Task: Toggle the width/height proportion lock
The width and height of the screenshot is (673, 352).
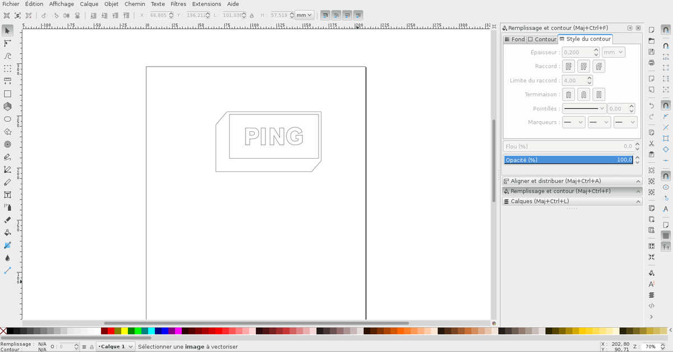Action: [251, 16]
